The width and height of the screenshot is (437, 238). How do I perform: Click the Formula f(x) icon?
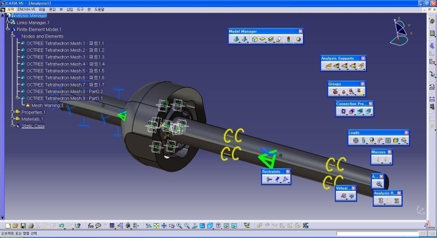coord(90,226)
